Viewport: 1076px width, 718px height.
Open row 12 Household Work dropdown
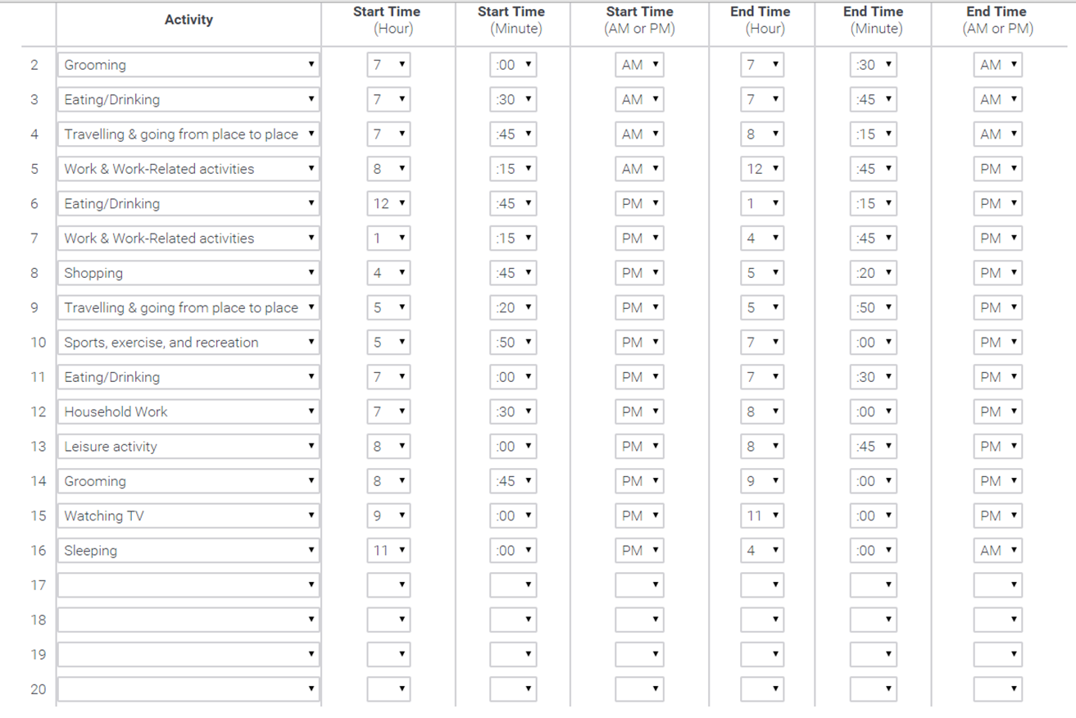point(188,412)
